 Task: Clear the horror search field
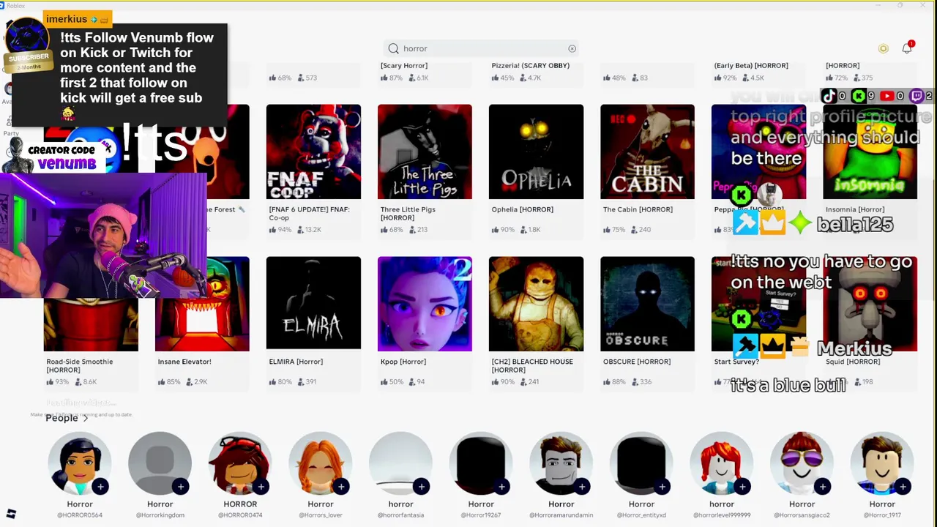(x=572, y=48)
